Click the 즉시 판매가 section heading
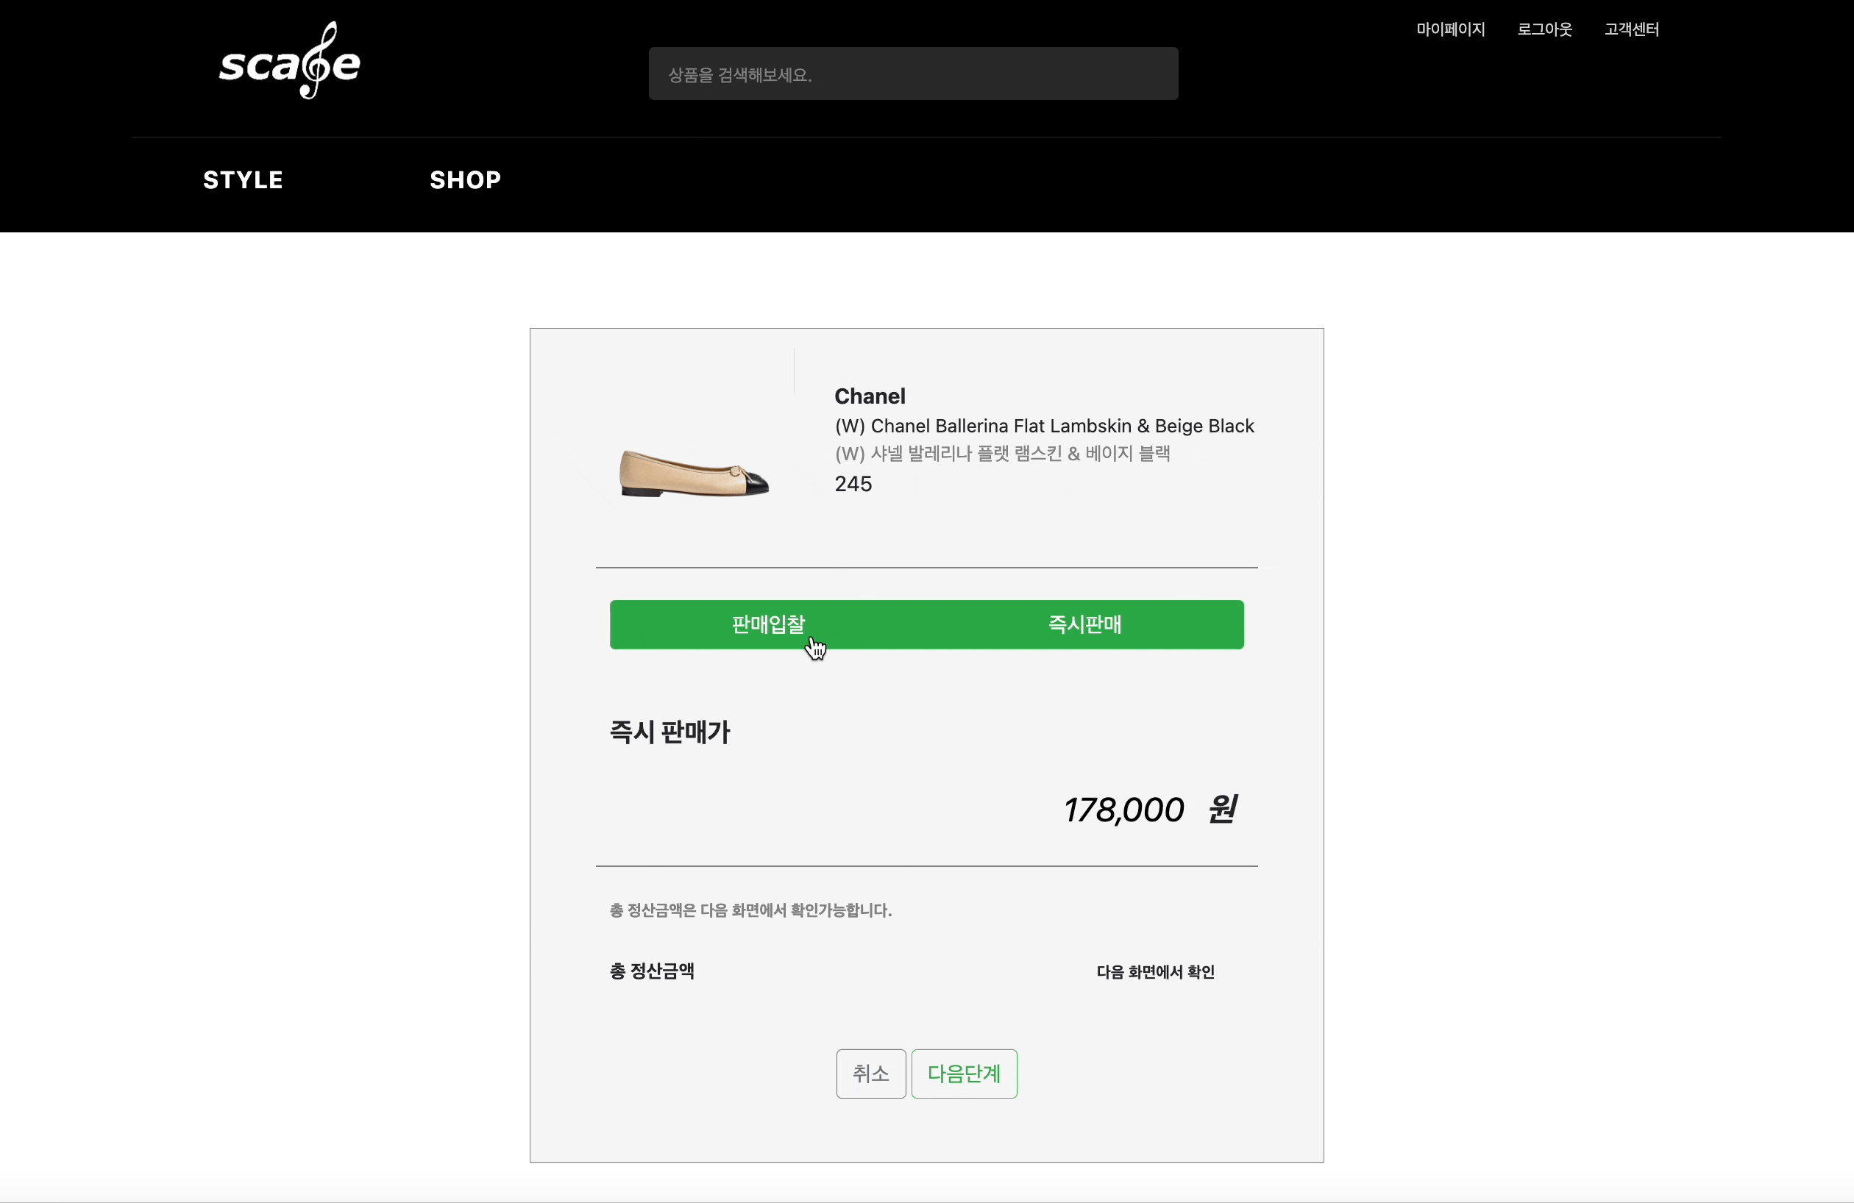Viewport: 1854px width, 1203px height. [669, 731]
